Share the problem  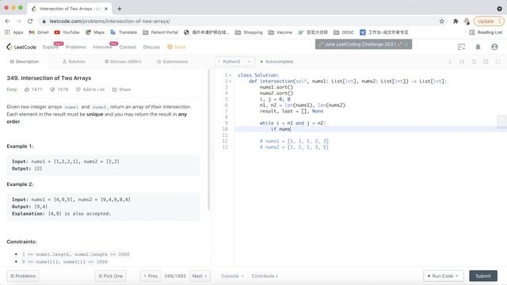click(121, 89)
